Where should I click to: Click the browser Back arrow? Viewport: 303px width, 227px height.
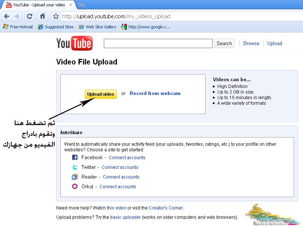7,16
